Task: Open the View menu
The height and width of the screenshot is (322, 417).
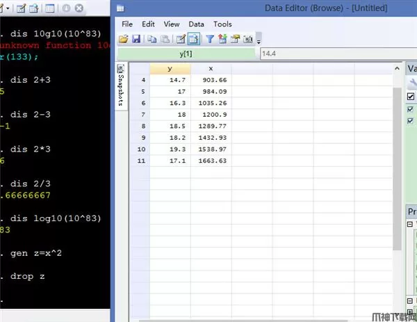Action: pyautogui.click(x=172, y=24)
